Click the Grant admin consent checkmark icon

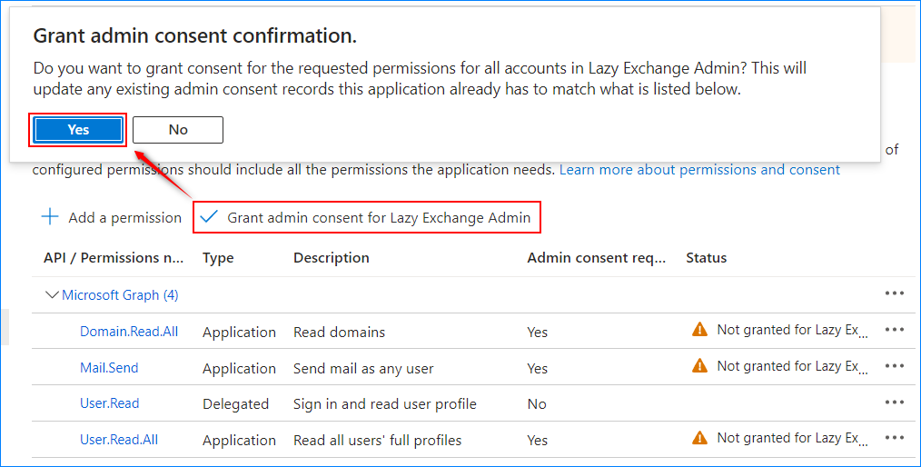click(x=209, y=217)
